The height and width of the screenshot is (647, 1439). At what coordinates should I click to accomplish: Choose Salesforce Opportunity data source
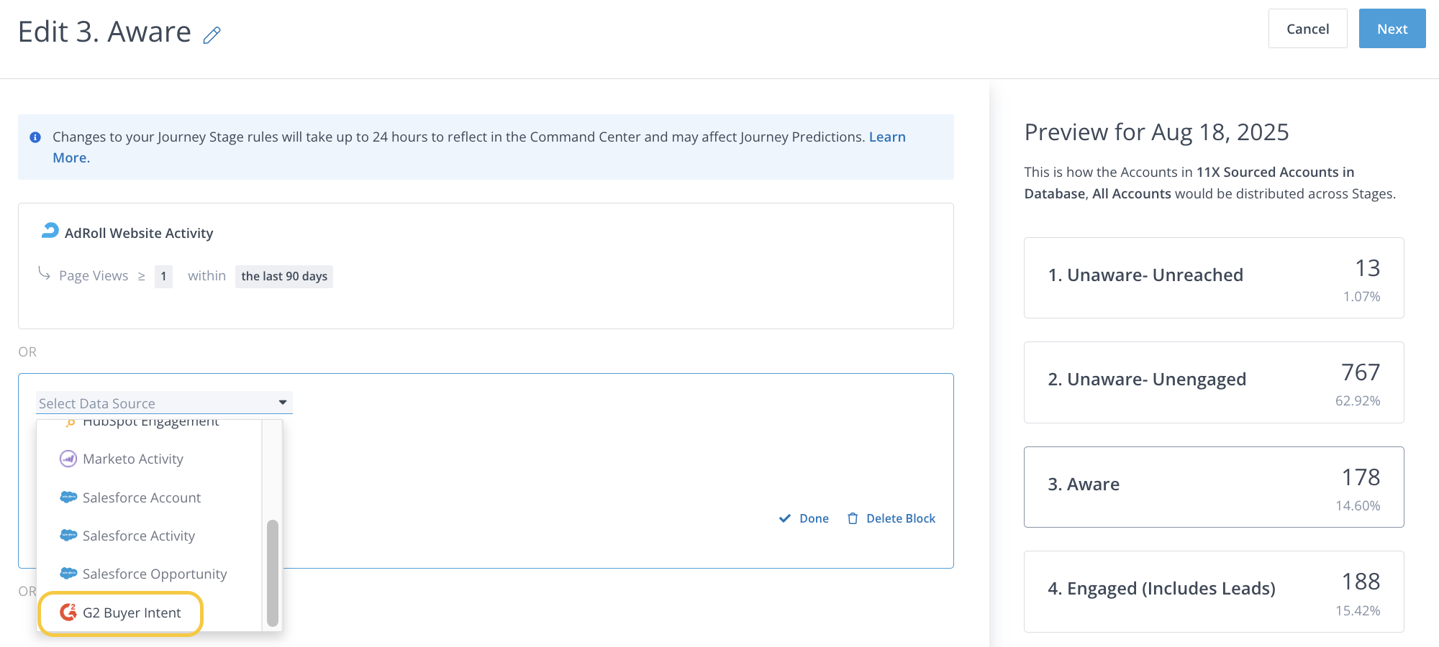tap(154, 574)
